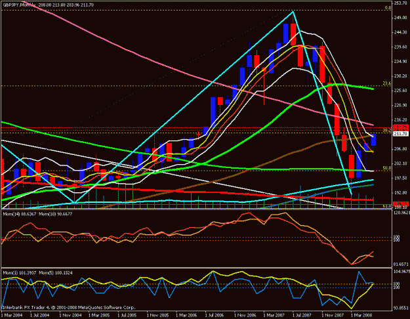Click the 1 Mar 2007 date label
The image size is (410, 319).
[x=274, y=315]
